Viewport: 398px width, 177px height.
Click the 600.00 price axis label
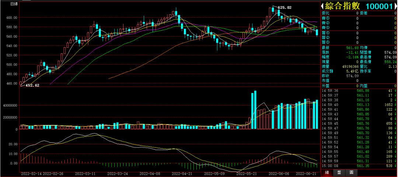coord(12,18)
